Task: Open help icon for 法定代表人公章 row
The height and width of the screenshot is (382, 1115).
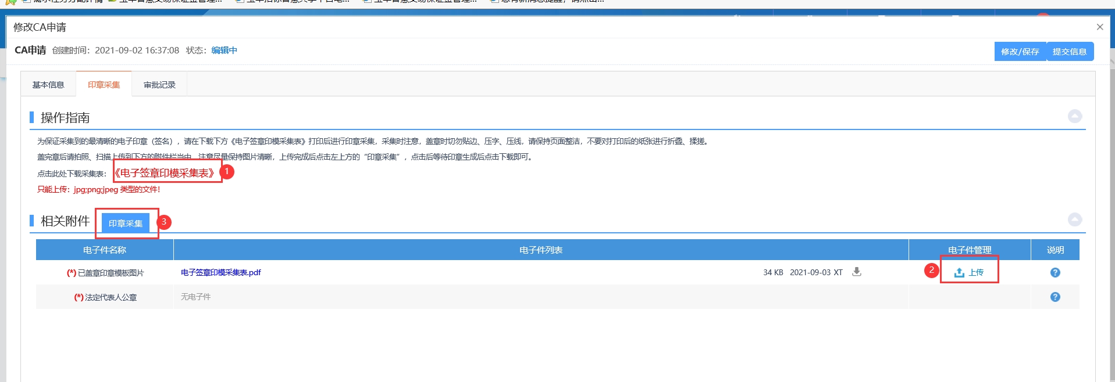Action: (1055, 297)
